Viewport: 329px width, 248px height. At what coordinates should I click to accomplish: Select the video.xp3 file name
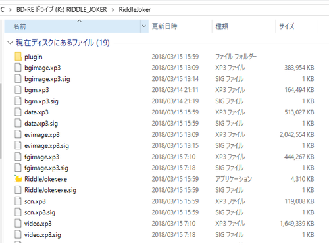point(38,224)
